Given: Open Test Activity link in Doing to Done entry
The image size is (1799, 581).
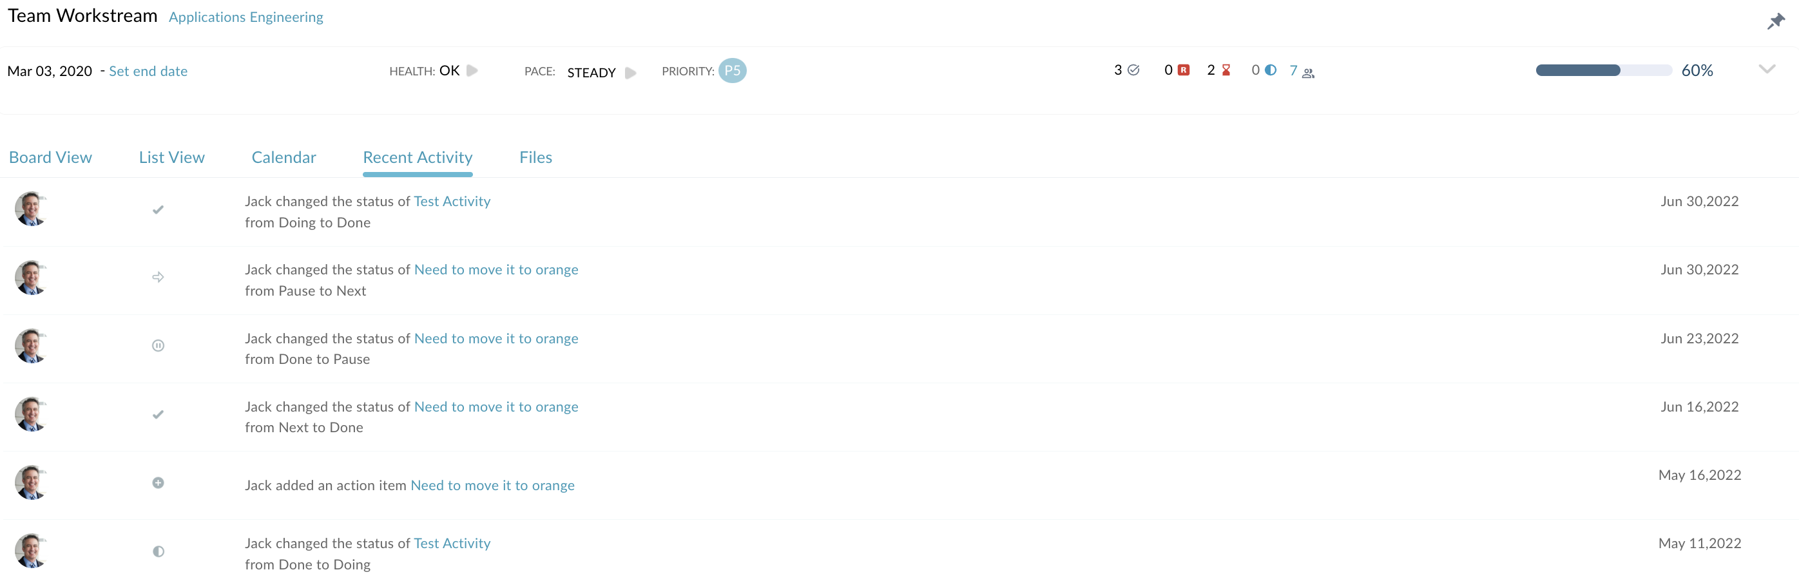Looking at the screenshot, I should point(452,201).
